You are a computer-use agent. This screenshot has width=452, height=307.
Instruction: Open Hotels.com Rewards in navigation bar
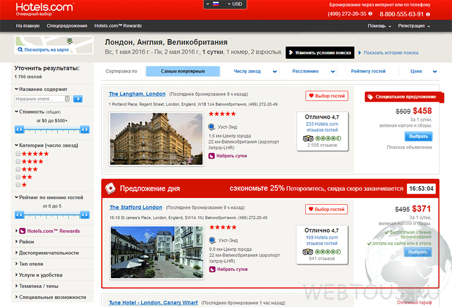pyautogui.click(x=118, y=26)
